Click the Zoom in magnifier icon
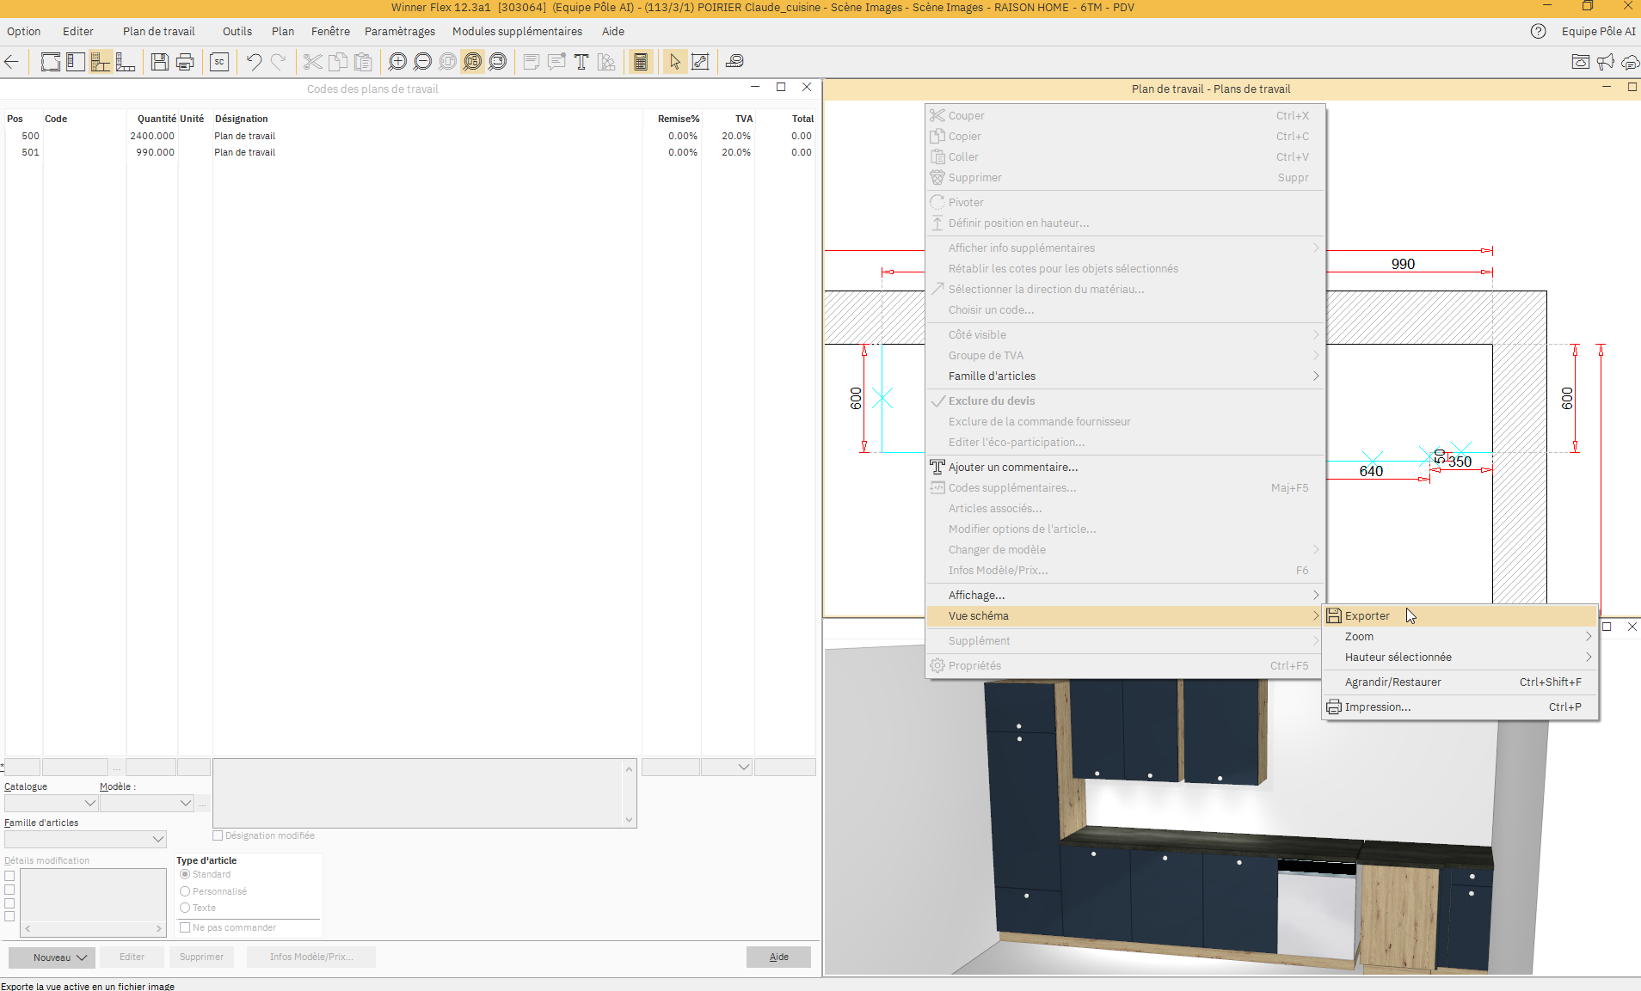The image size is (1641, 991). tap(397, 62)
